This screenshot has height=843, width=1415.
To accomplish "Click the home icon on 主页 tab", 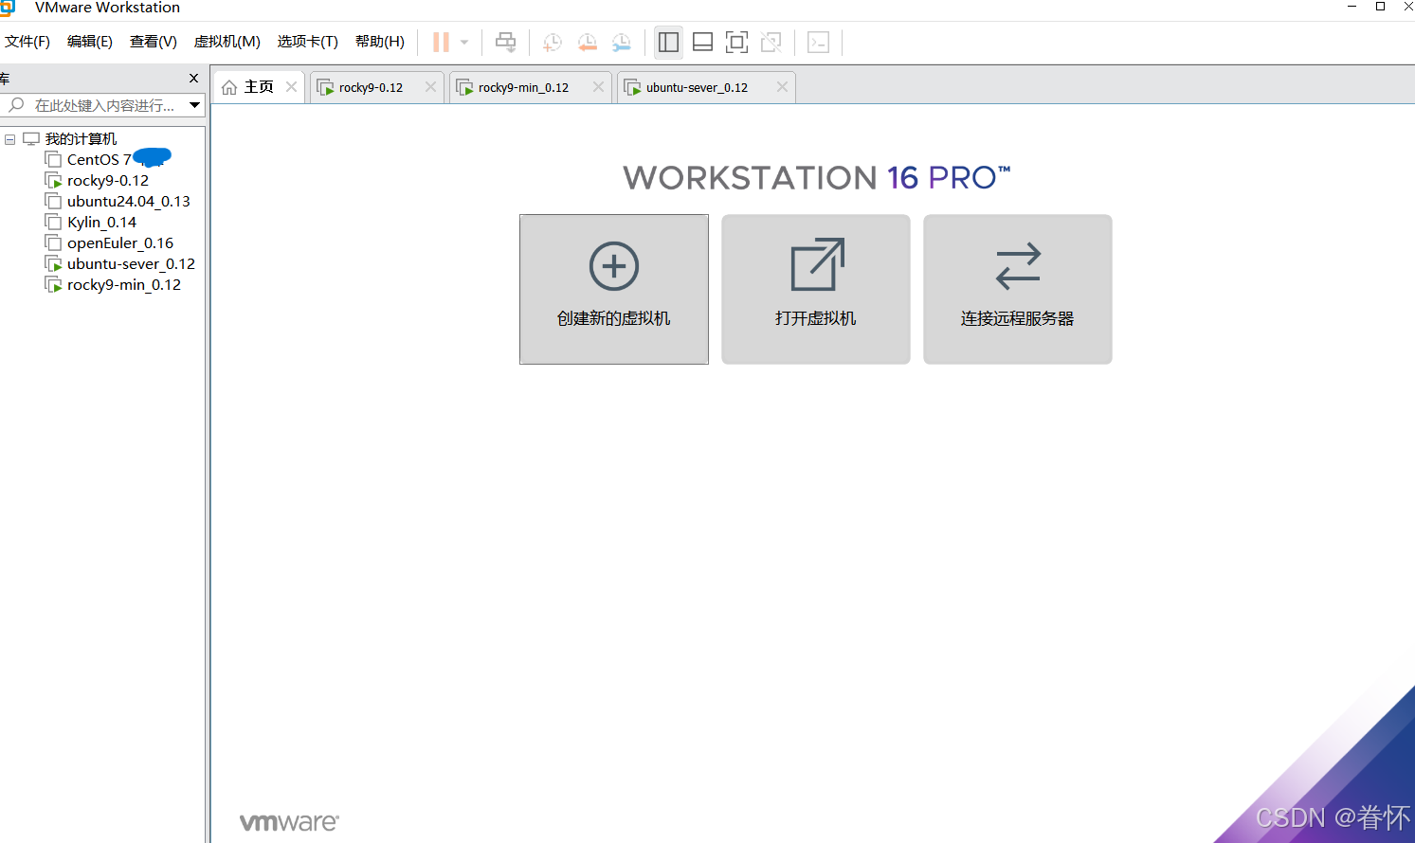I will (x=229, y=87).
